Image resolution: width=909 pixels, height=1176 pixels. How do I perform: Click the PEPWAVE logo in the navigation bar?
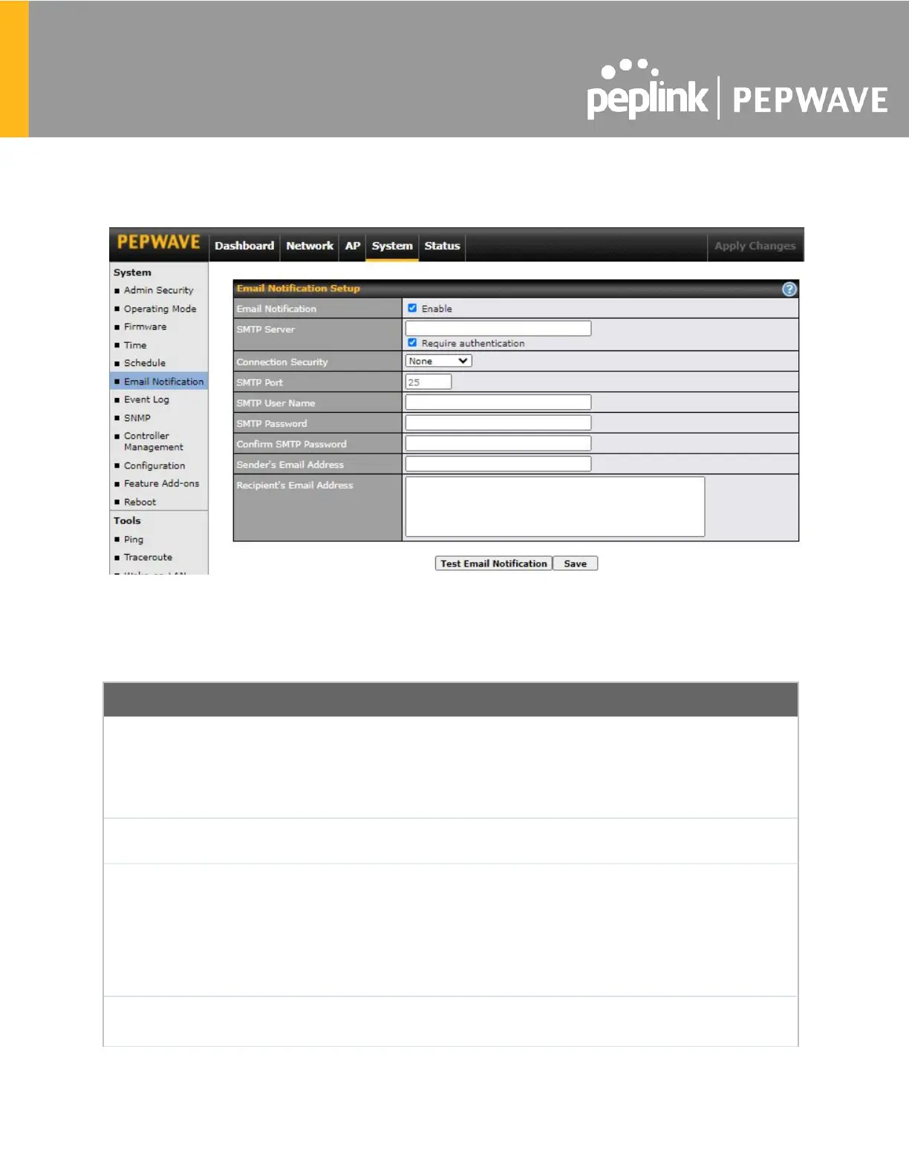click(x=159, y=243)
